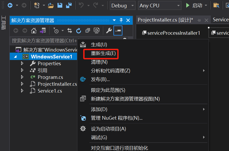Choose 设为启动项目(A) menu item
The width and height of the screenshot is (229, 151).
click(108, 129)
